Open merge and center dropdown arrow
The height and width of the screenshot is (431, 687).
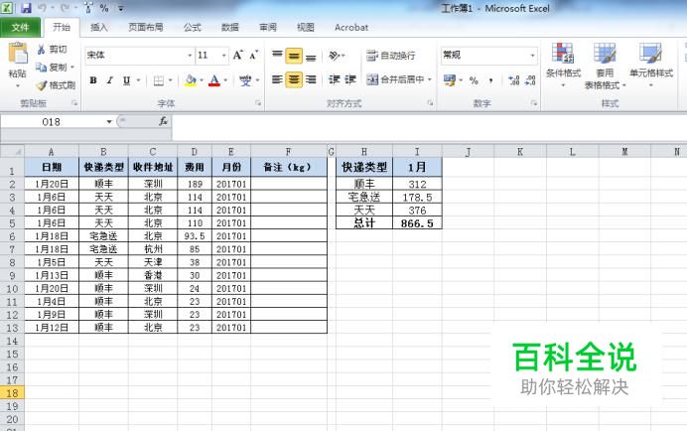click(430, 79)
